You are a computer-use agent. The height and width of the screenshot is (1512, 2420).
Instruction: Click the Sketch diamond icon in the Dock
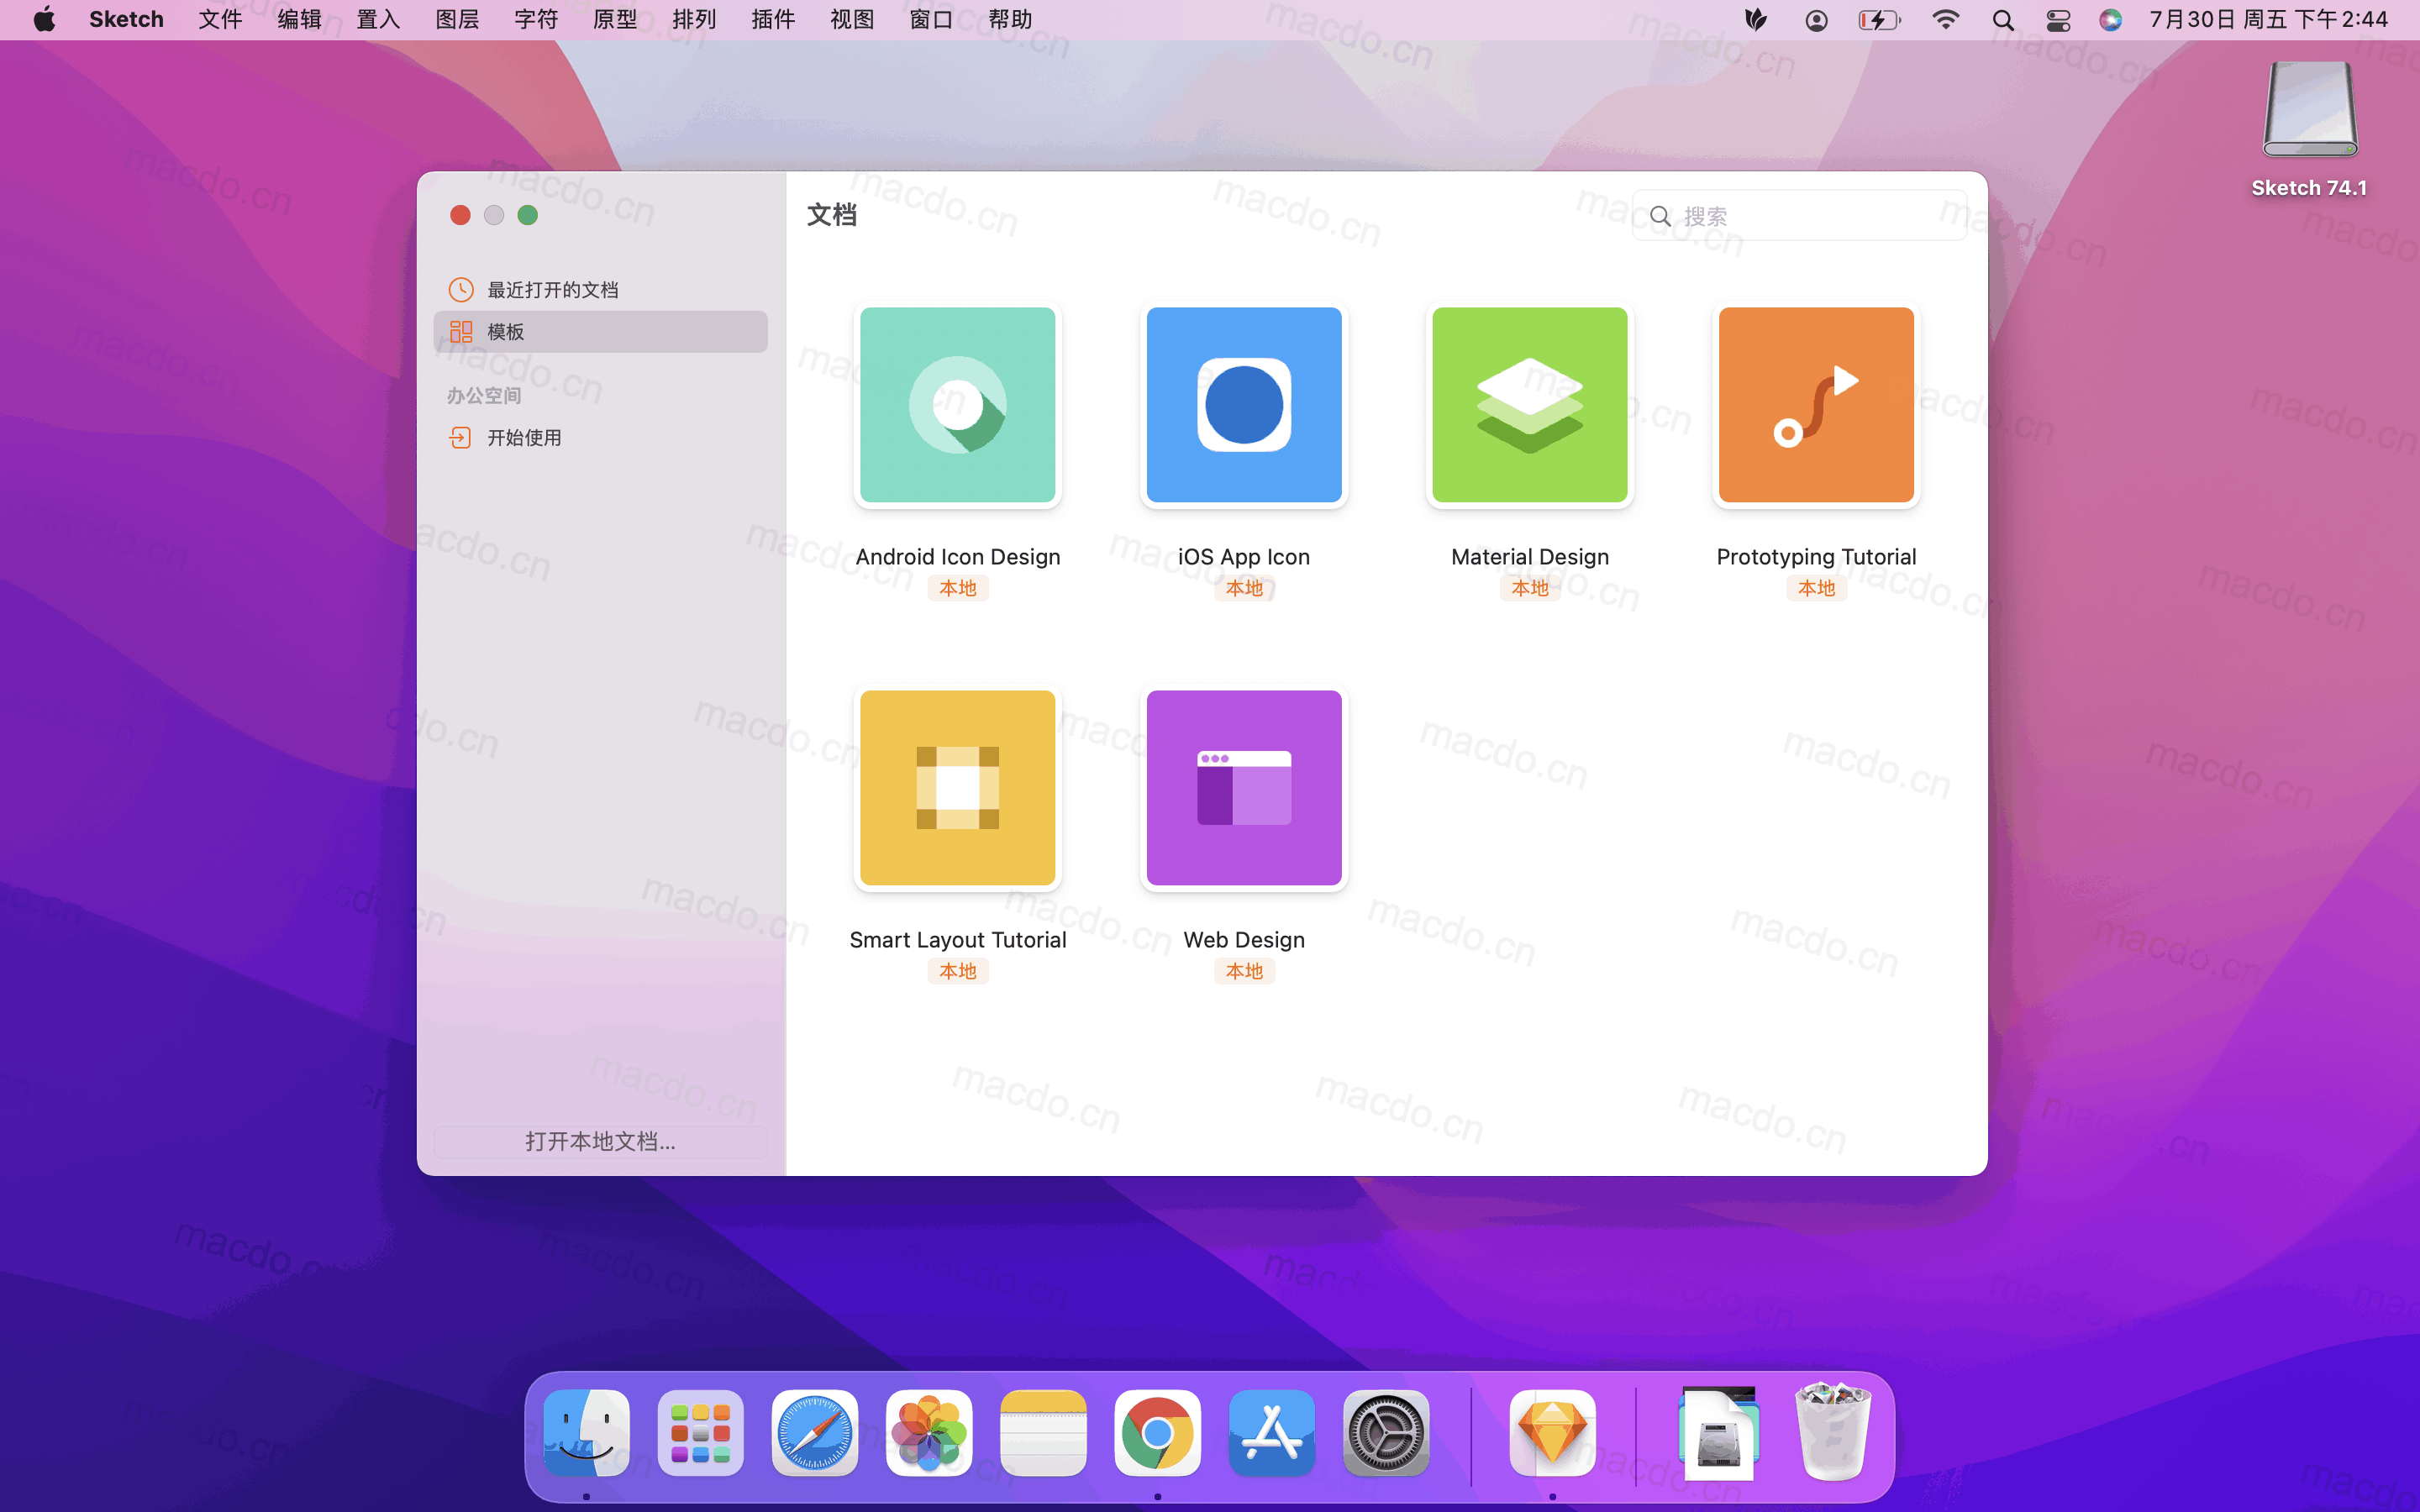(1553, 1432)
